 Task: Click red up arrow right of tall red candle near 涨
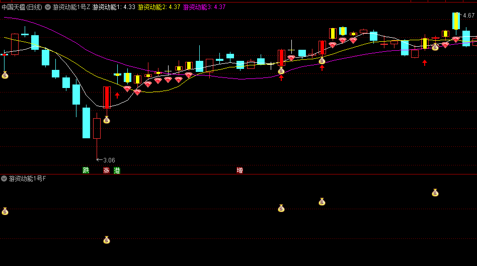(x=117, y=95)
